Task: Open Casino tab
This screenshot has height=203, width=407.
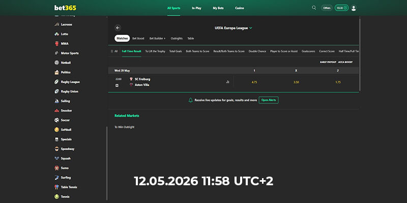Action: tap(239, 8)
